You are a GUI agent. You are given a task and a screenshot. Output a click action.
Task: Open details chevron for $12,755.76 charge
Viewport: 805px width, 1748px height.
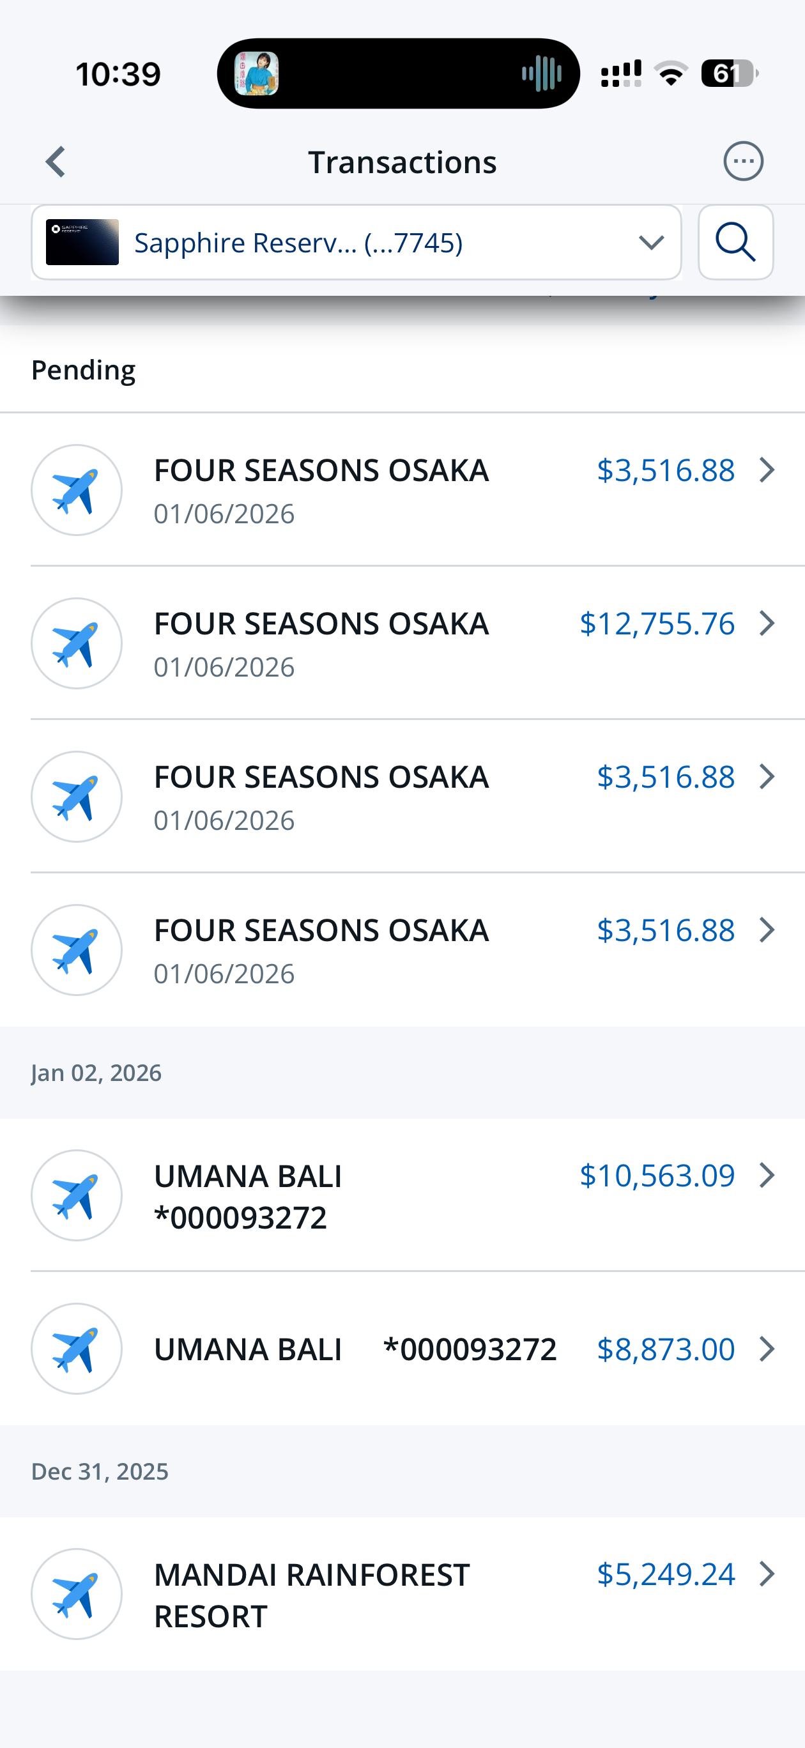tap(767, 623)
